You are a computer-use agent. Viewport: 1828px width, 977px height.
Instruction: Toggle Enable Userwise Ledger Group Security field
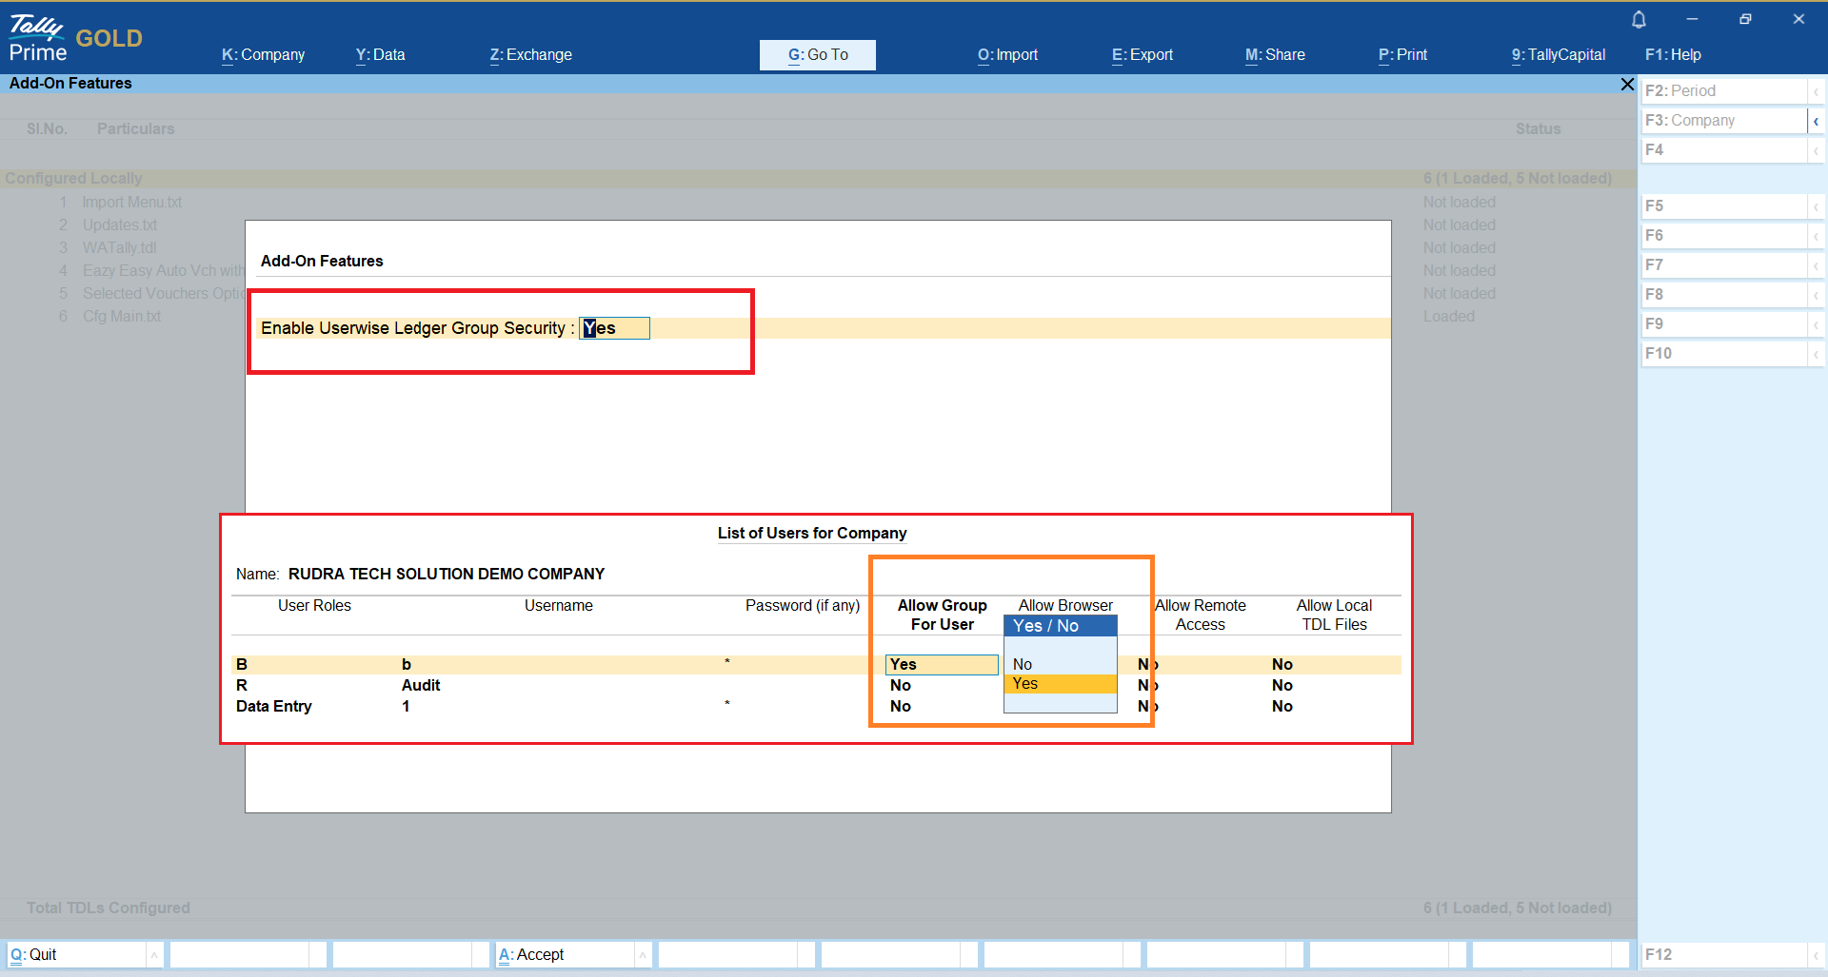tap(614, 328)
